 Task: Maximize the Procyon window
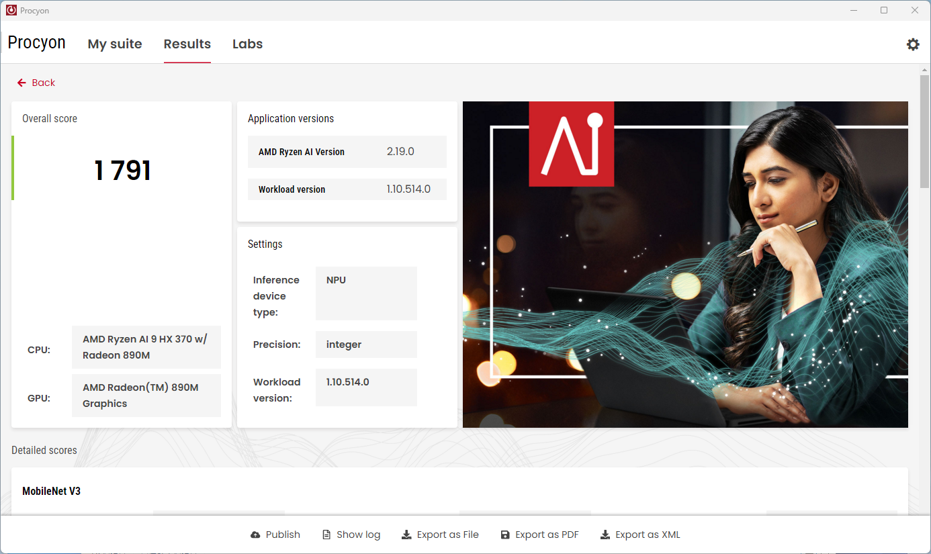884,10
